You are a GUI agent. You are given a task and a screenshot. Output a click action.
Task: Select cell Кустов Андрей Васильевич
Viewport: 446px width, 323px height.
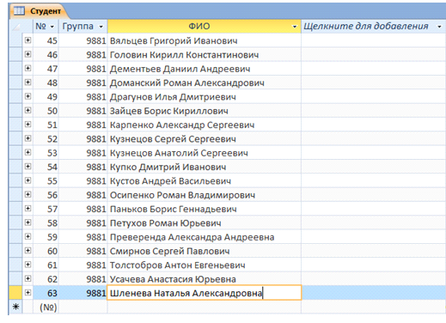[x=205, y=180]
